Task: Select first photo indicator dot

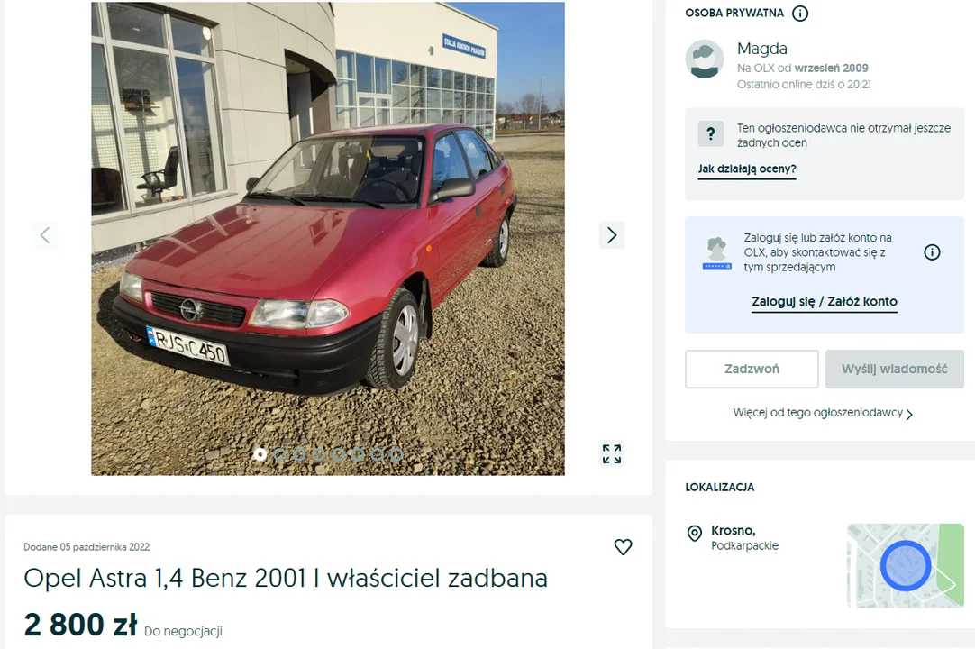Action: [260, 454]
